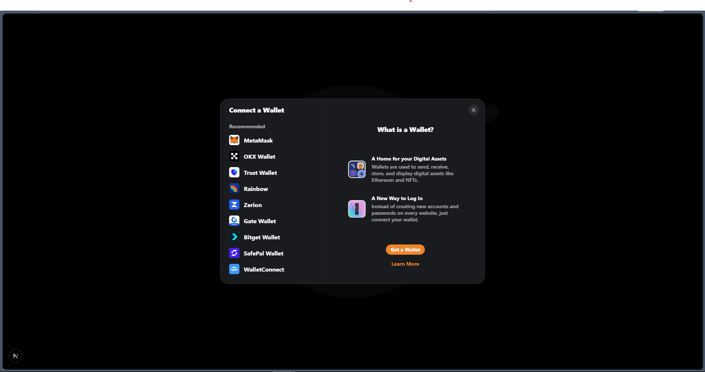This screenshot has height=372, width=705.
Task: Click the WalletConnect blue icon
Action: pyautogui.click(x=234, y=269)
